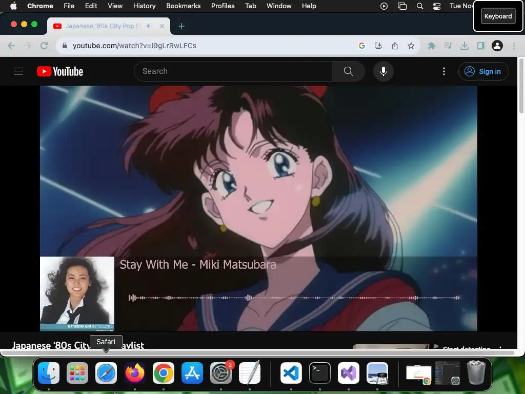Click the Keyboard button
Viewport: 525px width, 394px height.
point(498,16)
